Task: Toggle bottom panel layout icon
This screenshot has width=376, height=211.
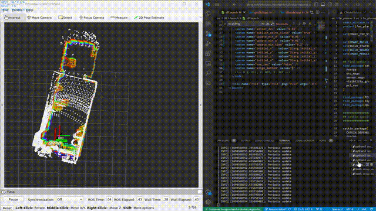Action: tap(323, 4)
